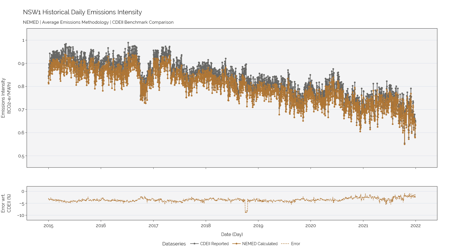Click the 2015 x-axis tick label
The image size is (460, 252).
(x=48, y=226)
